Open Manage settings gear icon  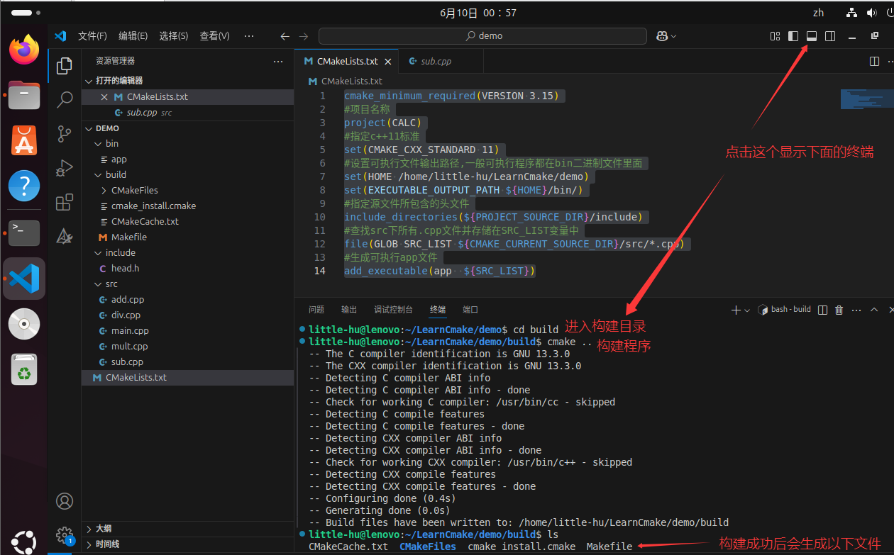pyautogui.click(x=64, y=535)
